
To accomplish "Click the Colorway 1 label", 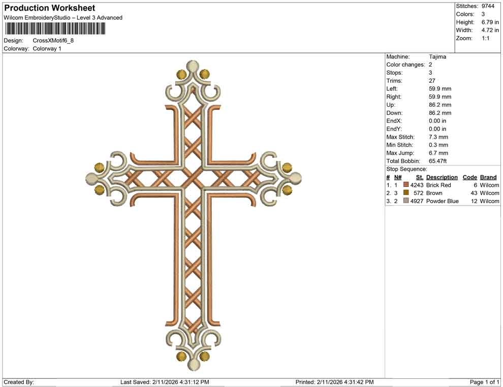I will tap(48, 49).
